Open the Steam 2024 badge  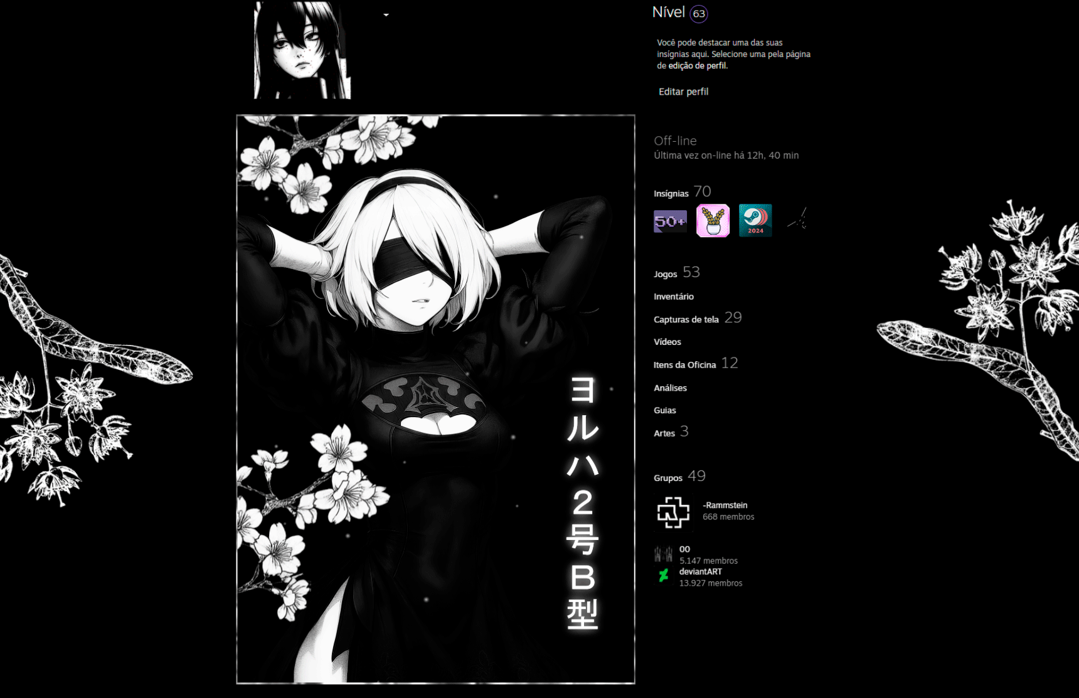(755, 221)
